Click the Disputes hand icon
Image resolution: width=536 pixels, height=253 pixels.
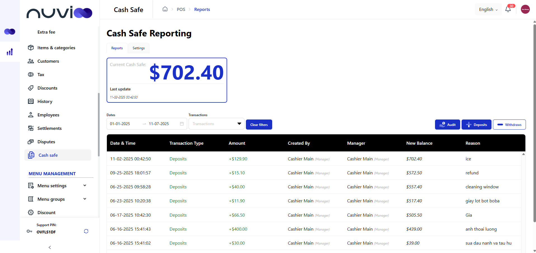tap(31, 142)
